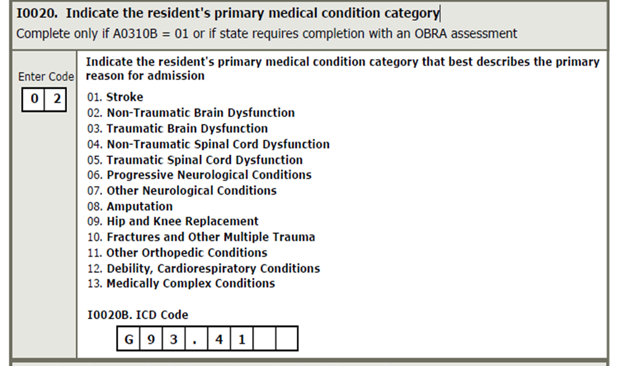Choose 08. Amputation from the list
617x366 pixels.
click(x=130, y=206)
